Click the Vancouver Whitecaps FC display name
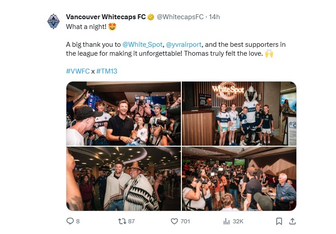 [106, 17]
